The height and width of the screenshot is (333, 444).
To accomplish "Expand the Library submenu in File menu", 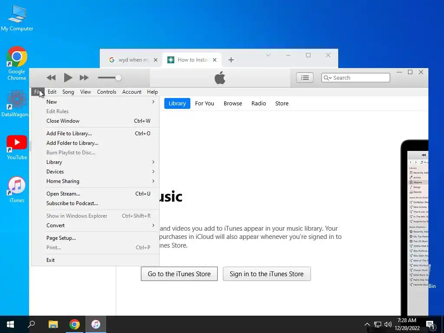I will [95, 162].
